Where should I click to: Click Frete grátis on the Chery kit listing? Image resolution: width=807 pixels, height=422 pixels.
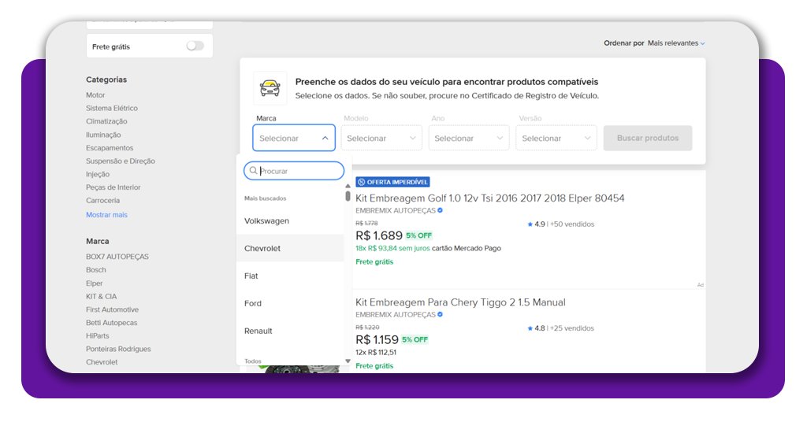click(x=374, y=366)
